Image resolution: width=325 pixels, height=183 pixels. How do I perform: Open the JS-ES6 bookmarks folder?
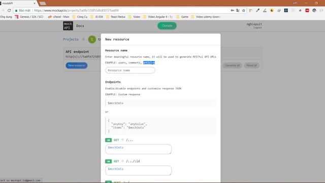[x=97, y=17]
